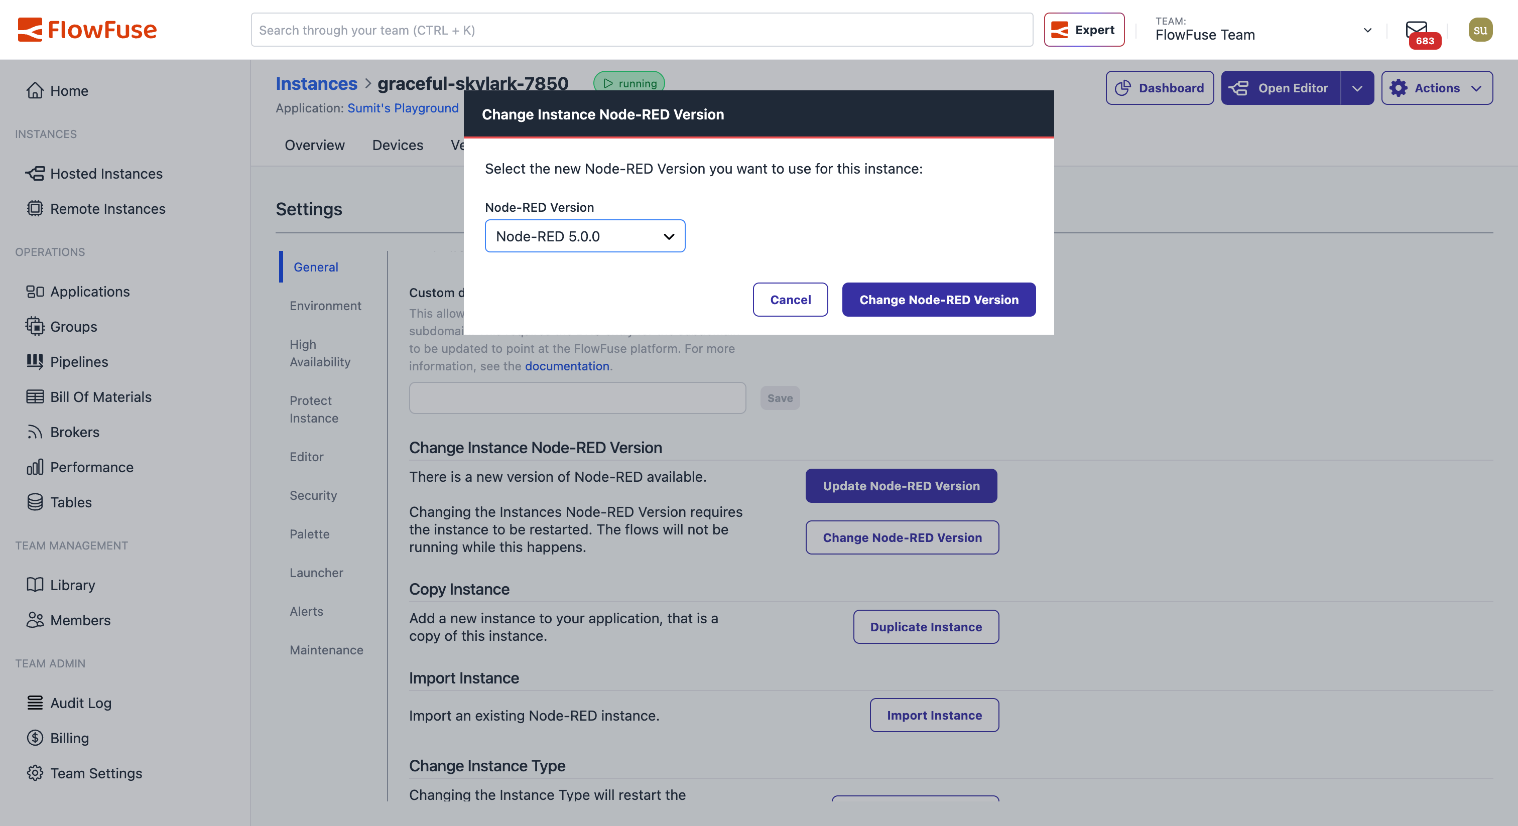This screenshot has width=1518, height=826.
Task: Expand the FlowFuse Team selector
Action: (x=1263, y=30)
